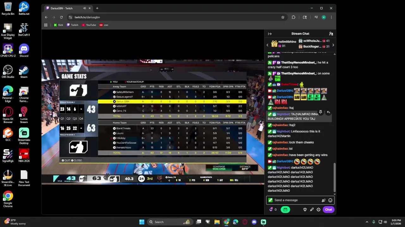This screenshot has height=227, width=405.
Task: Open File Explorer from the taskbar
Action: [217, 222]
